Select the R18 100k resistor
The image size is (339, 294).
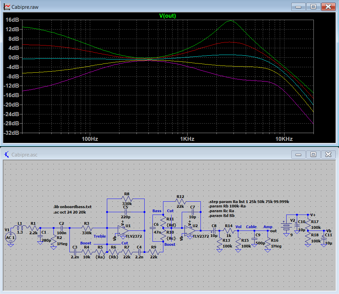(308, 238)
